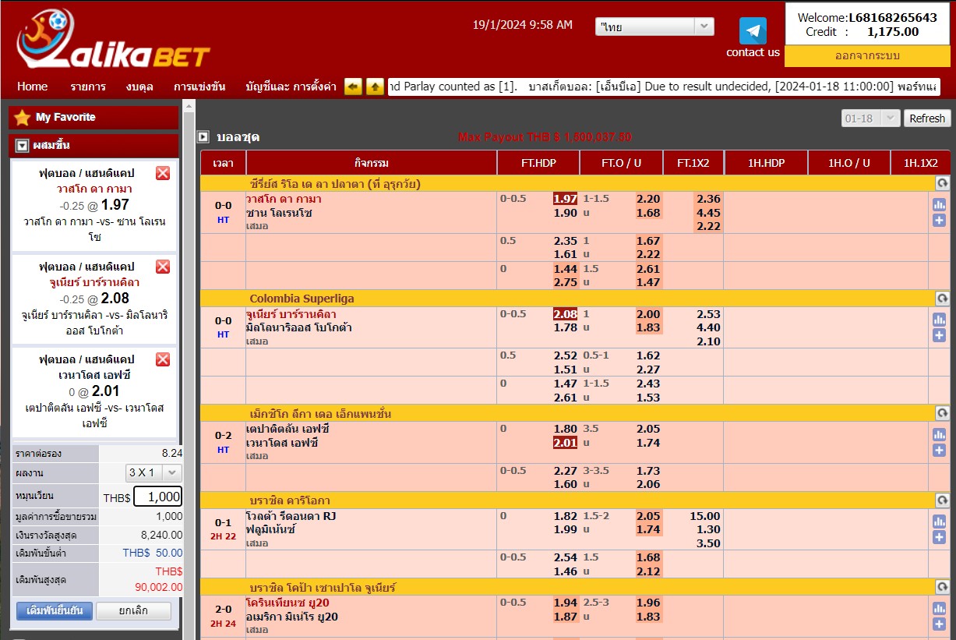Click the Telegram contact us icon
The width and height of the screenshot is (956, 640).
coord(752,31)
